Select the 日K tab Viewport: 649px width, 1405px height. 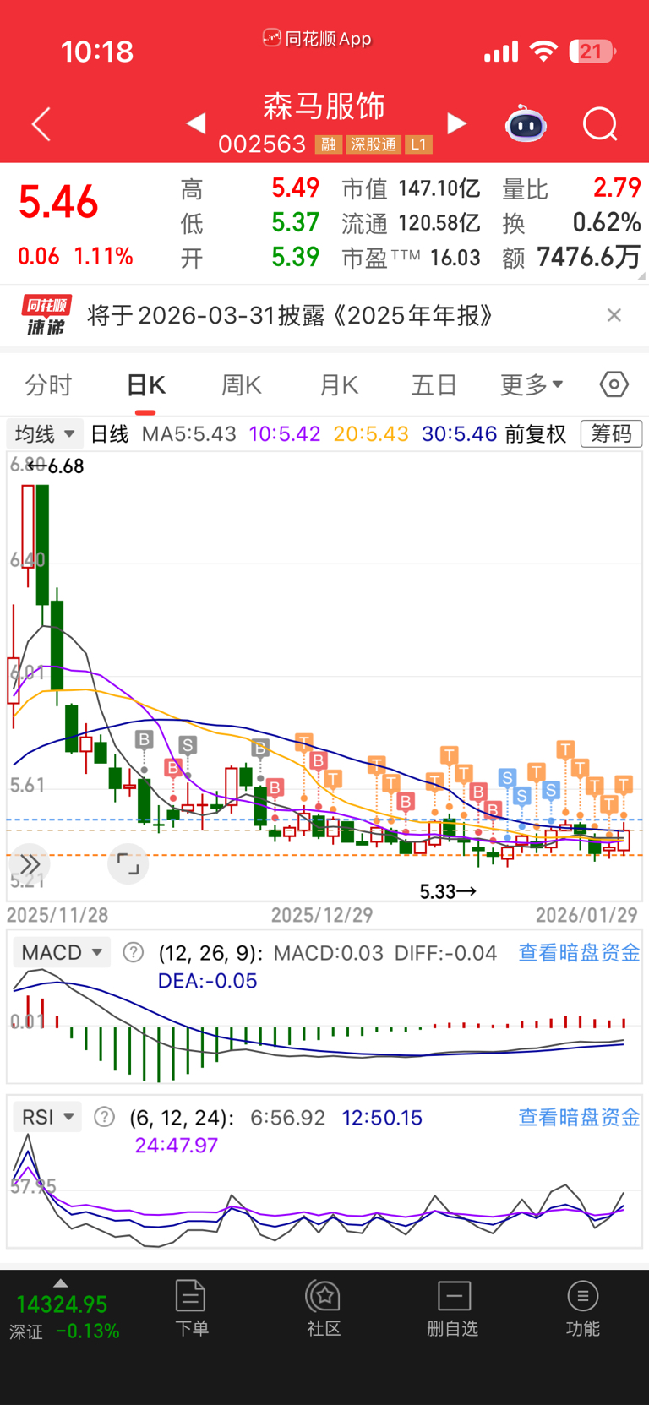(x=145, y=385)
